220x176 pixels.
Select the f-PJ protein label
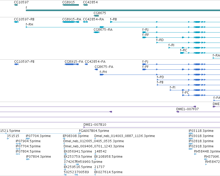pos(145,62)
